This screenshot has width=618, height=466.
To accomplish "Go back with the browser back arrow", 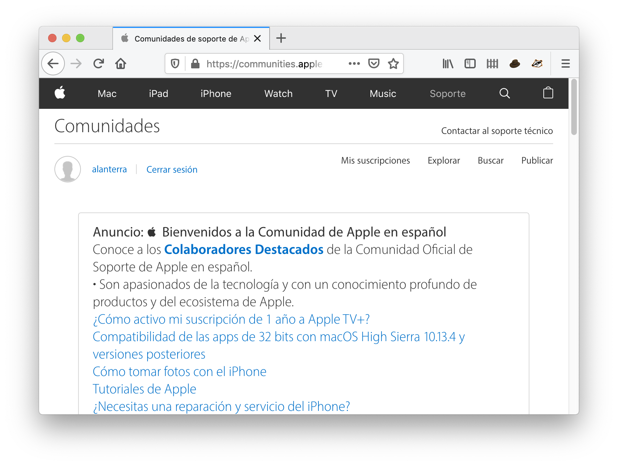I will point(53,63).
